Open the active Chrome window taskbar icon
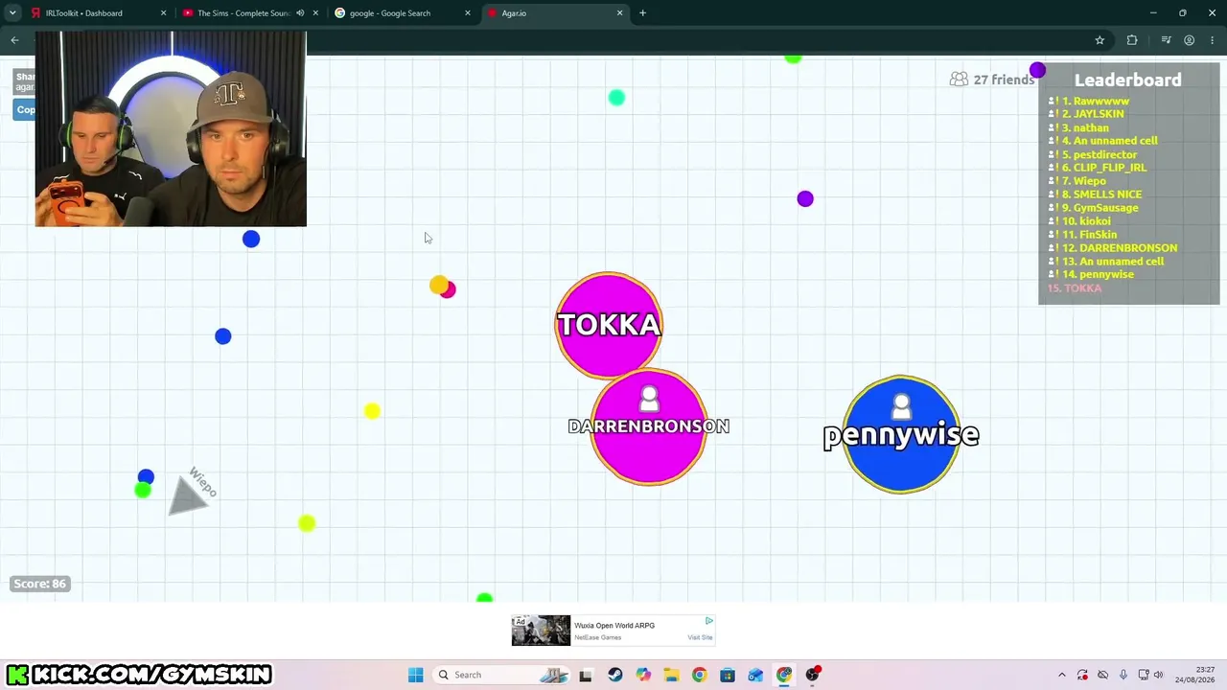The width and height of the screenshot is (1227, 690). 784,675
